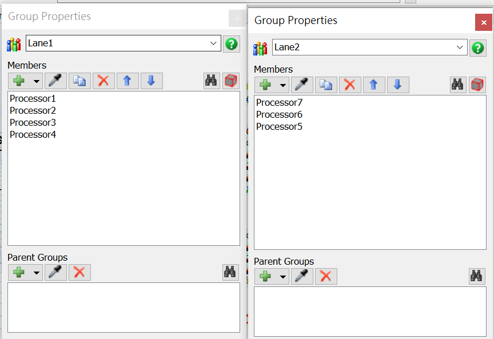
Task: Move member up using blue arrow in Lane2
Action: pyautogui.click(x=373, y=85)
